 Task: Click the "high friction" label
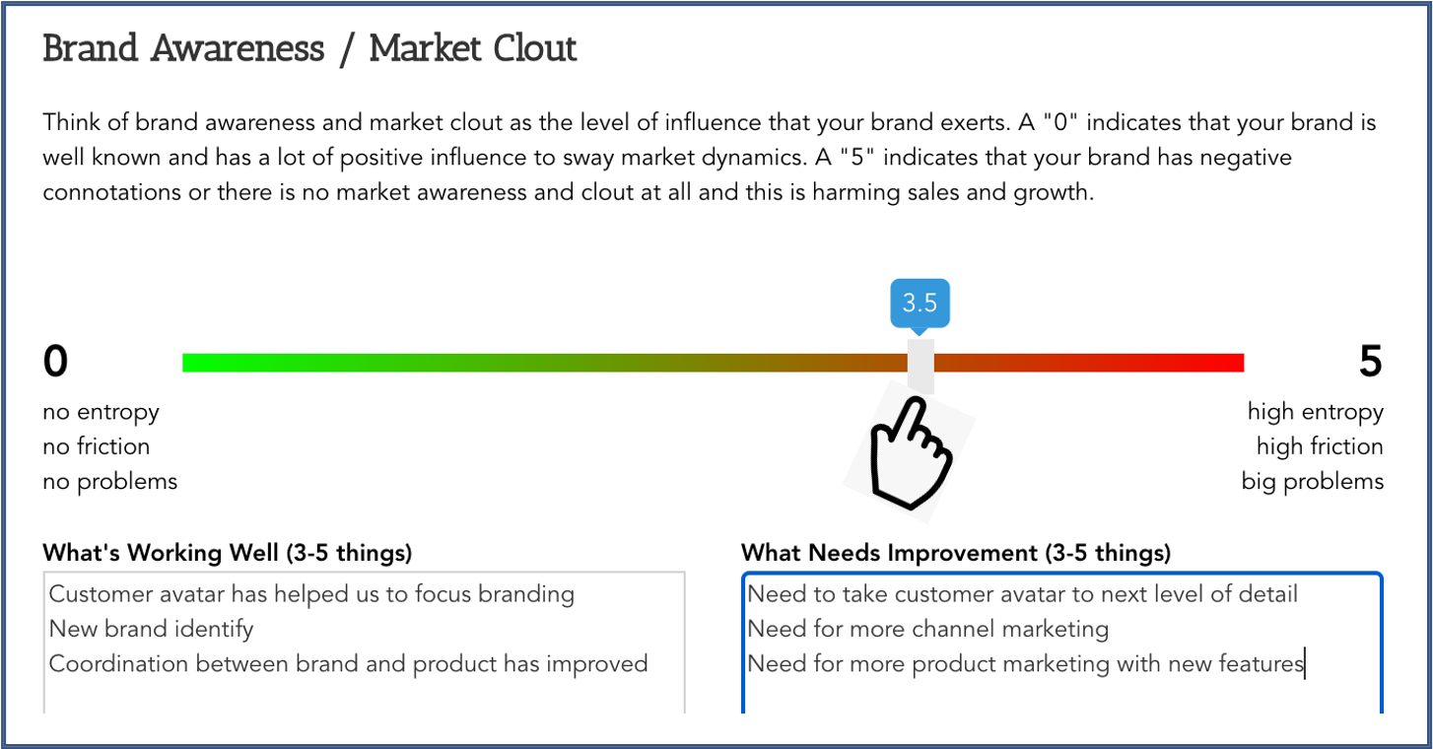[1319, 446]
